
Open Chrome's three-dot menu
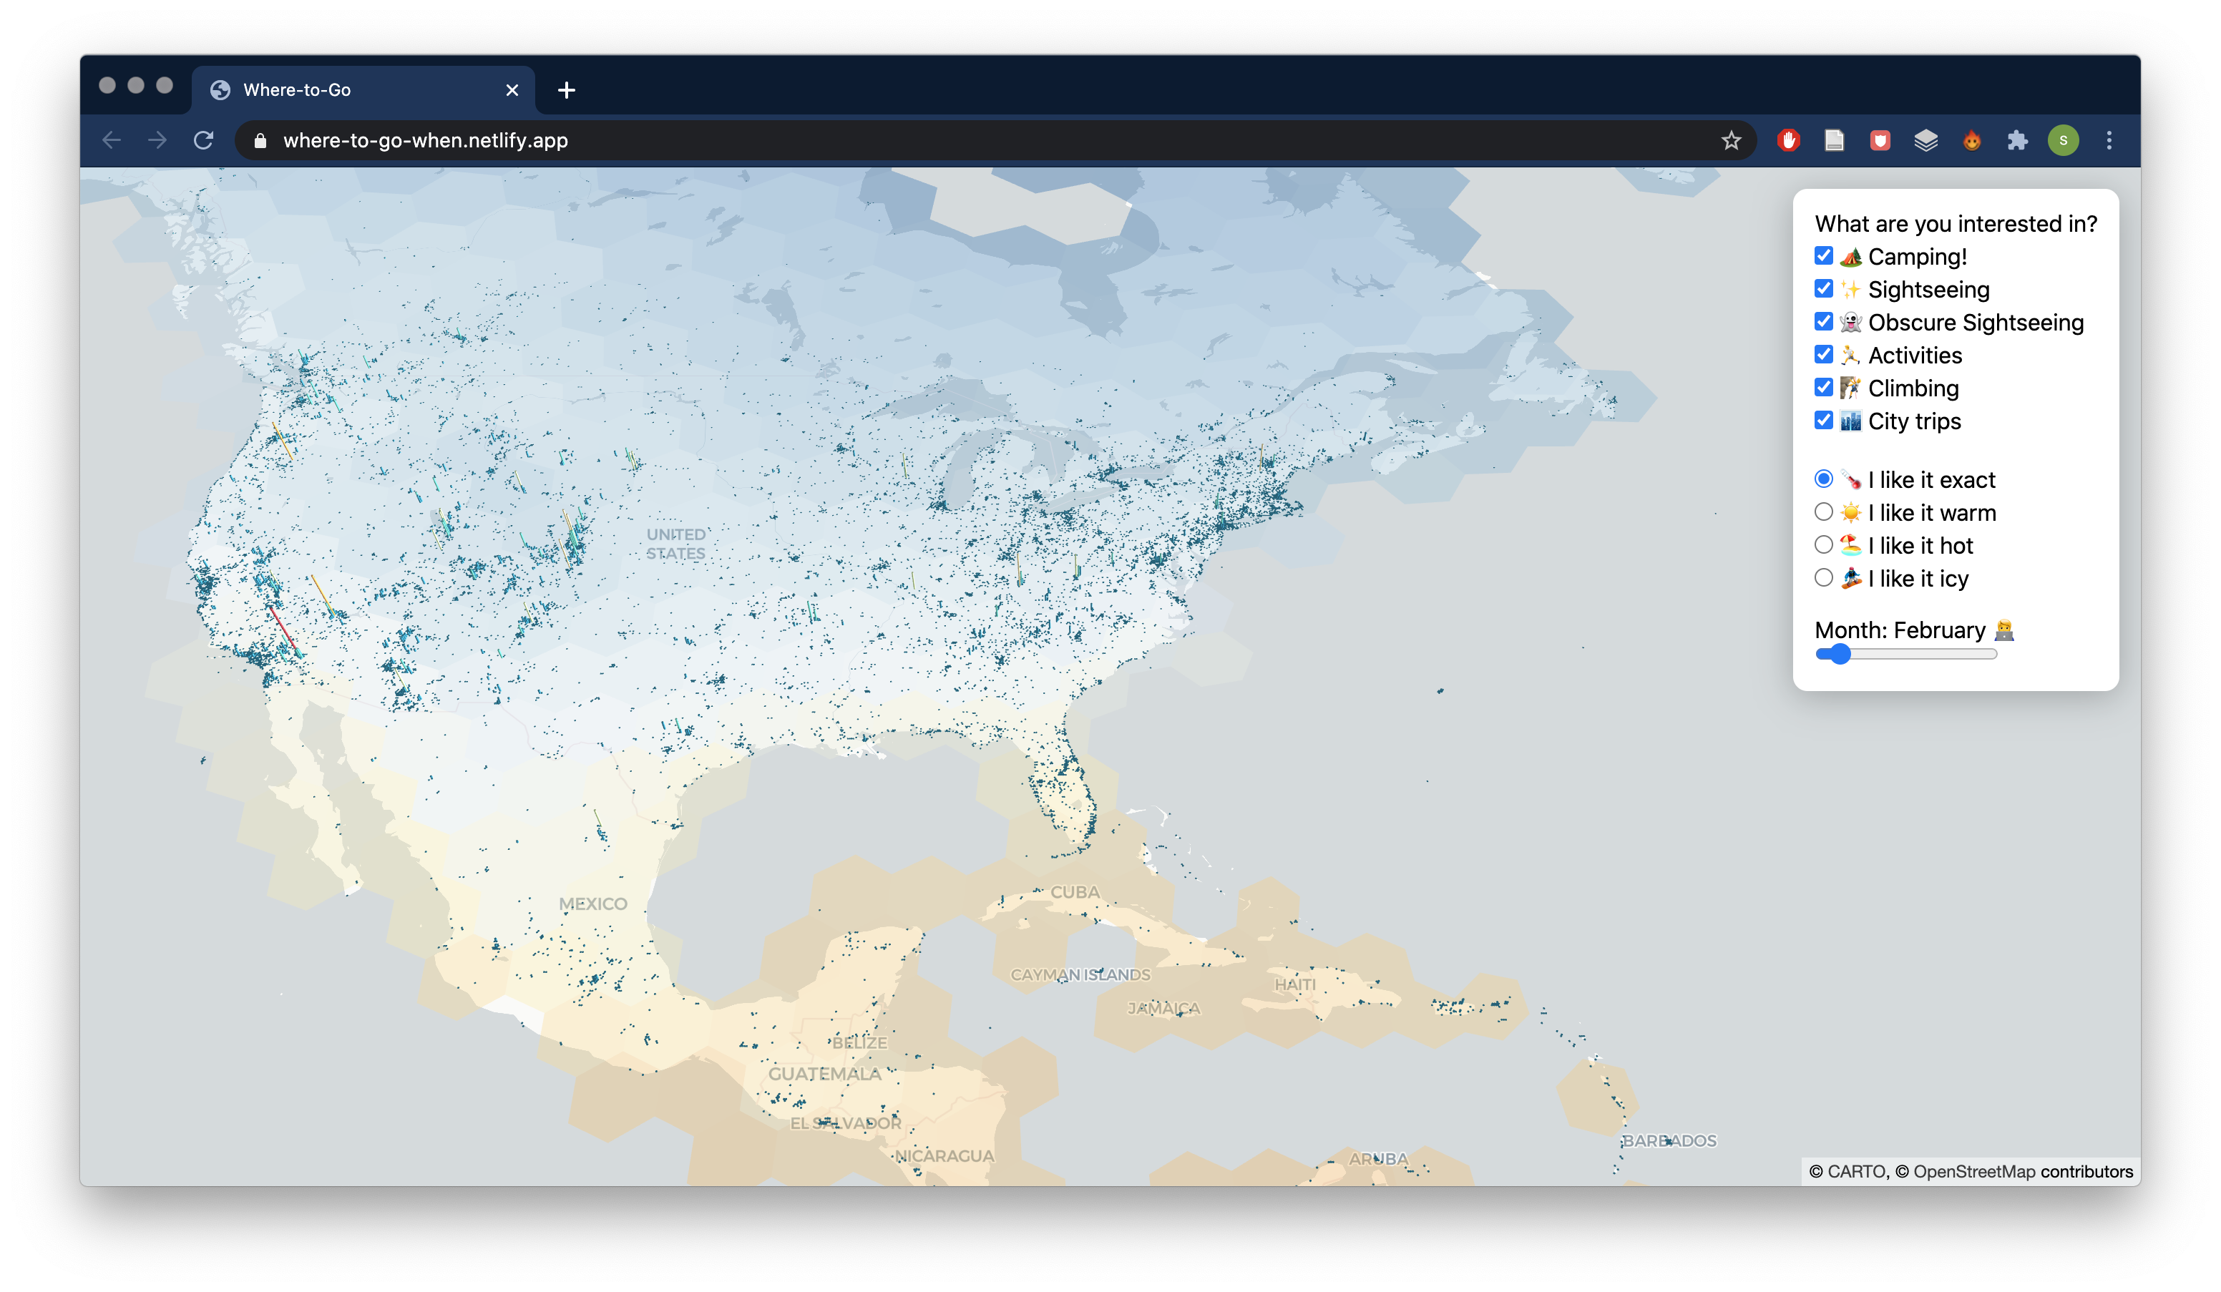pos(2109,140)
